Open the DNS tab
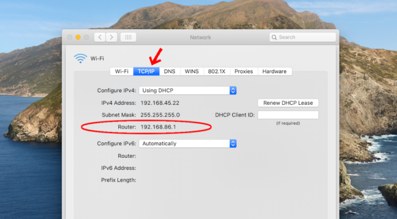Screen dimensions: 397x219 170,71
